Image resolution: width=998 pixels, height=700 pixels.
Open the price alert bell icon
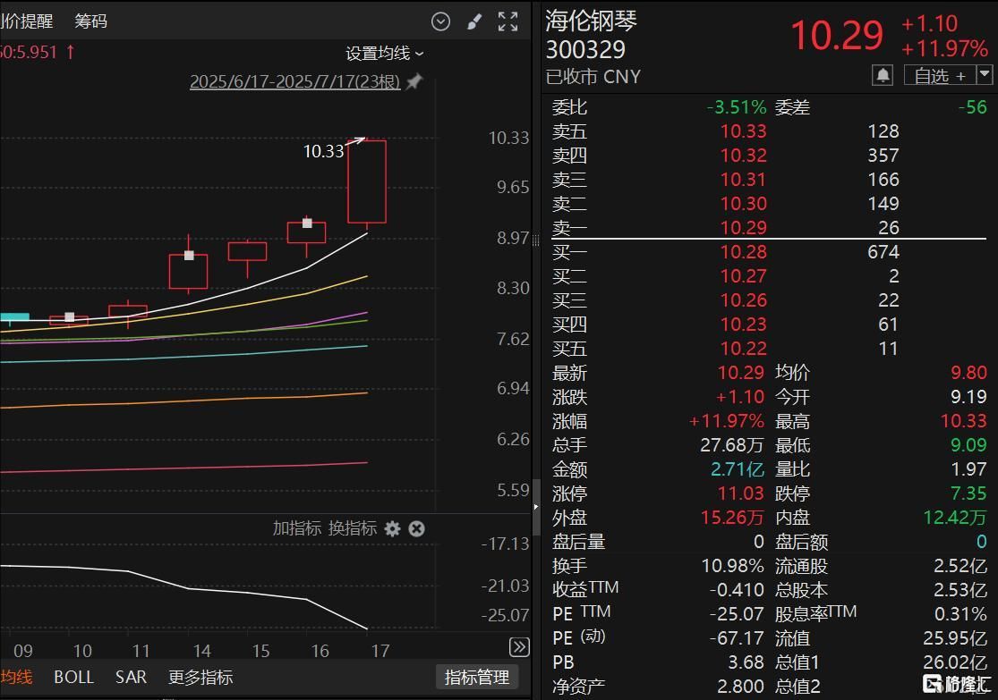[x=883, y=75]
